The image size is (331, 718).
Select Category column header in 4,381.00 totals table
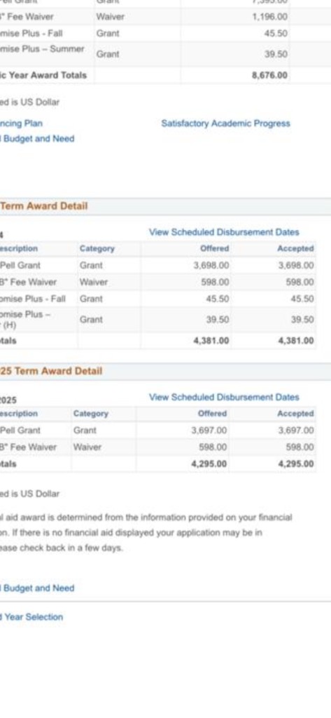[97, 249]
